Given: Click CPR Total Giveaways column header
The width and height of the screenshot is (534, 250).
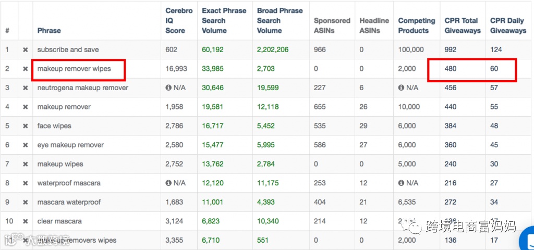Looking at the screenshot, I should (x=462, y=26).
